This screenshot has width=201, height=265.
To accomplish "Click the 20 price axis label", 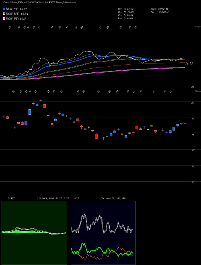I will 193,102.
